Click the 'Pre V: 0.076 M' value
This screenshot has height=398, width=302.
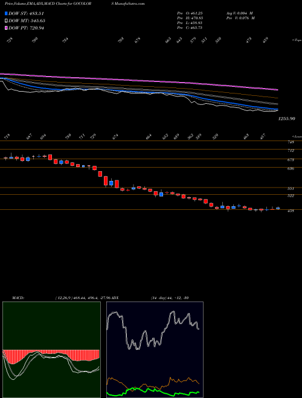(x=240, y=18)
